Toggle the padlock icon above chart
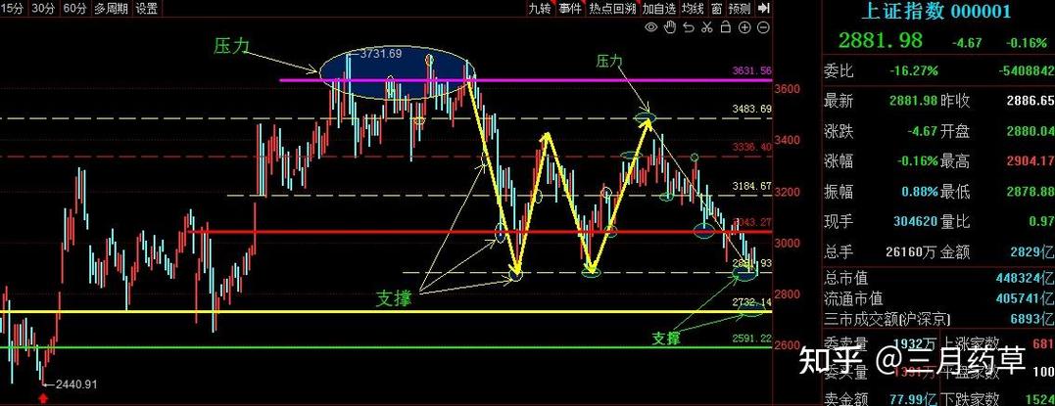This screenshot has height=406, width=1055. click(x=725, y=26)
